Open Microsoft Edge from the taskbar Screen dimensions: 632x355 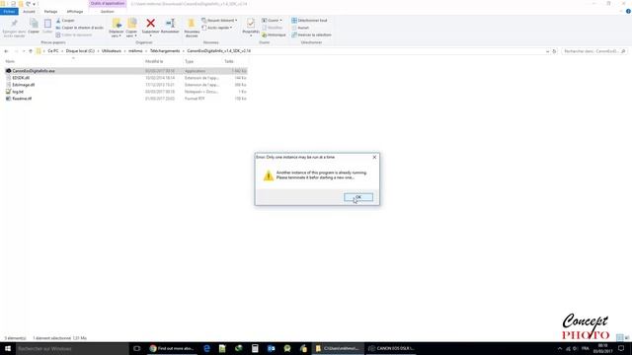[x=206, y=348]
